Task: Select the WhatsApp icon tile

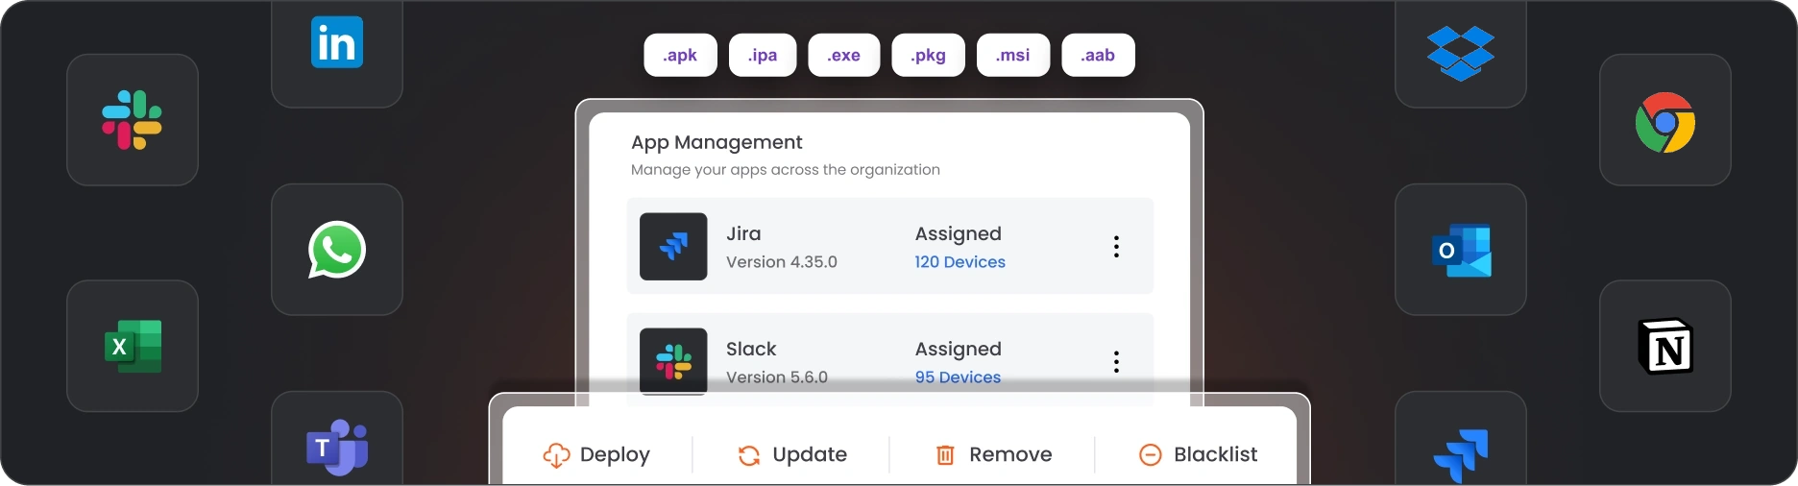Action: click(x=337, y=250)
